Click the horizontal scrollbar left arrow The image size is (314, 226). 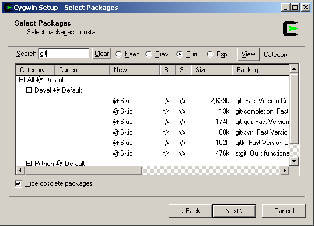20,171
